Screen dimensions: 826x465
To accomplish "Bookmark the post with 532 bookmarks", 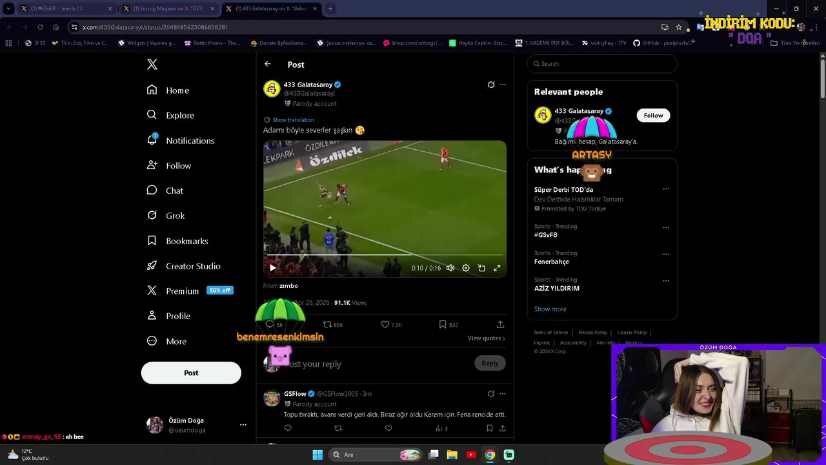I will pyautogui.click(x=448, y=324).
